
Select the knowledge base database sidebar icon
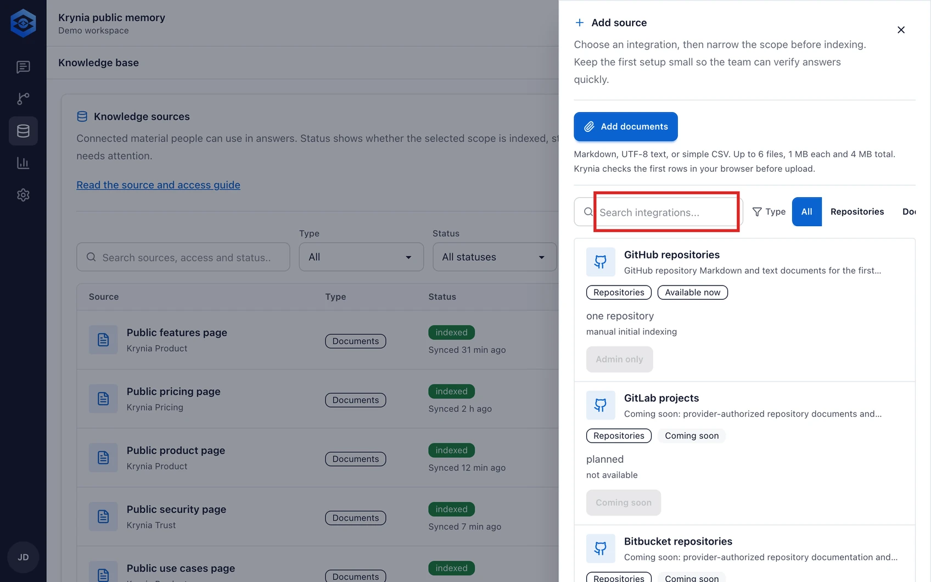[23, 131]
